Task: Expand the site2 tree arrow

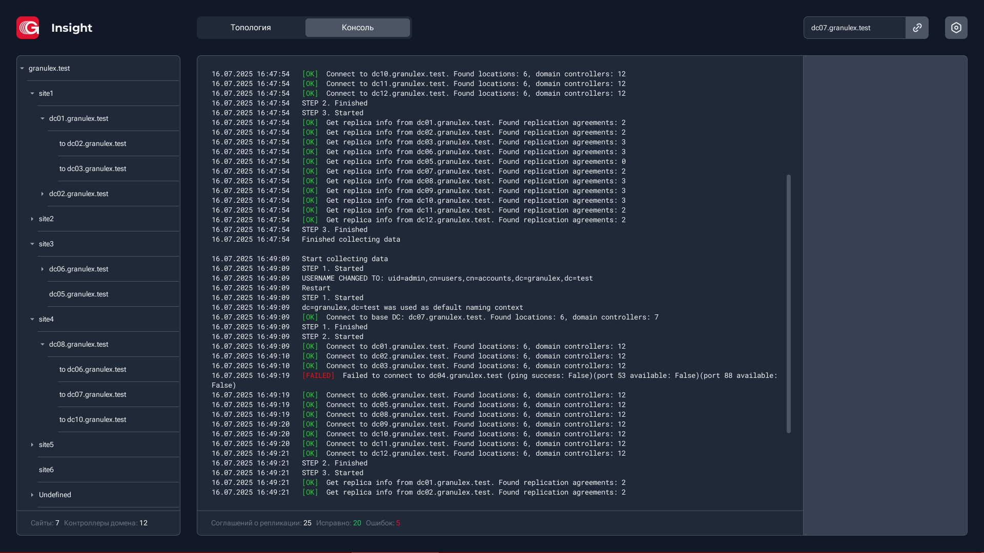Action: [32, 219]
